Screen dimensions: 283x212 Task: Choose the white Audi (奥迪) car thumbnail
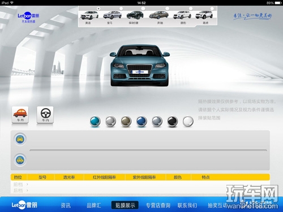(89, 15)
